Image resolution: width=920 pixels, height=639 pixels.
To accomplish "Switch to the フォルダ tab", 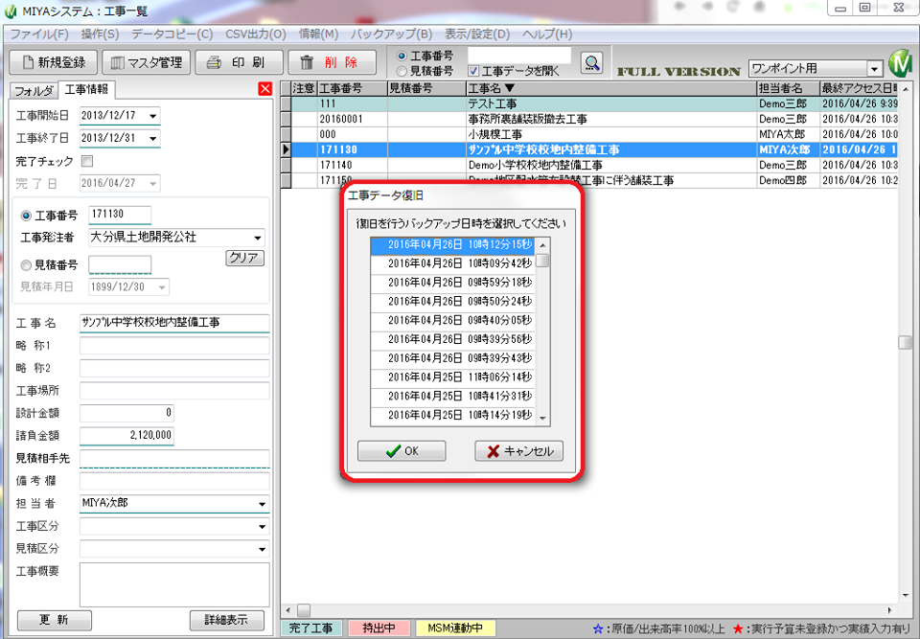I will click(x=34, y=90).
